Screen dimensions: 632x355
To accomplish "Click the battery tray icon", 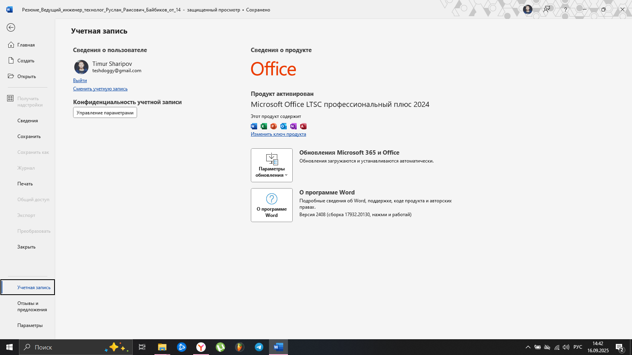I will pyautogui.click(x=538, y=347).
